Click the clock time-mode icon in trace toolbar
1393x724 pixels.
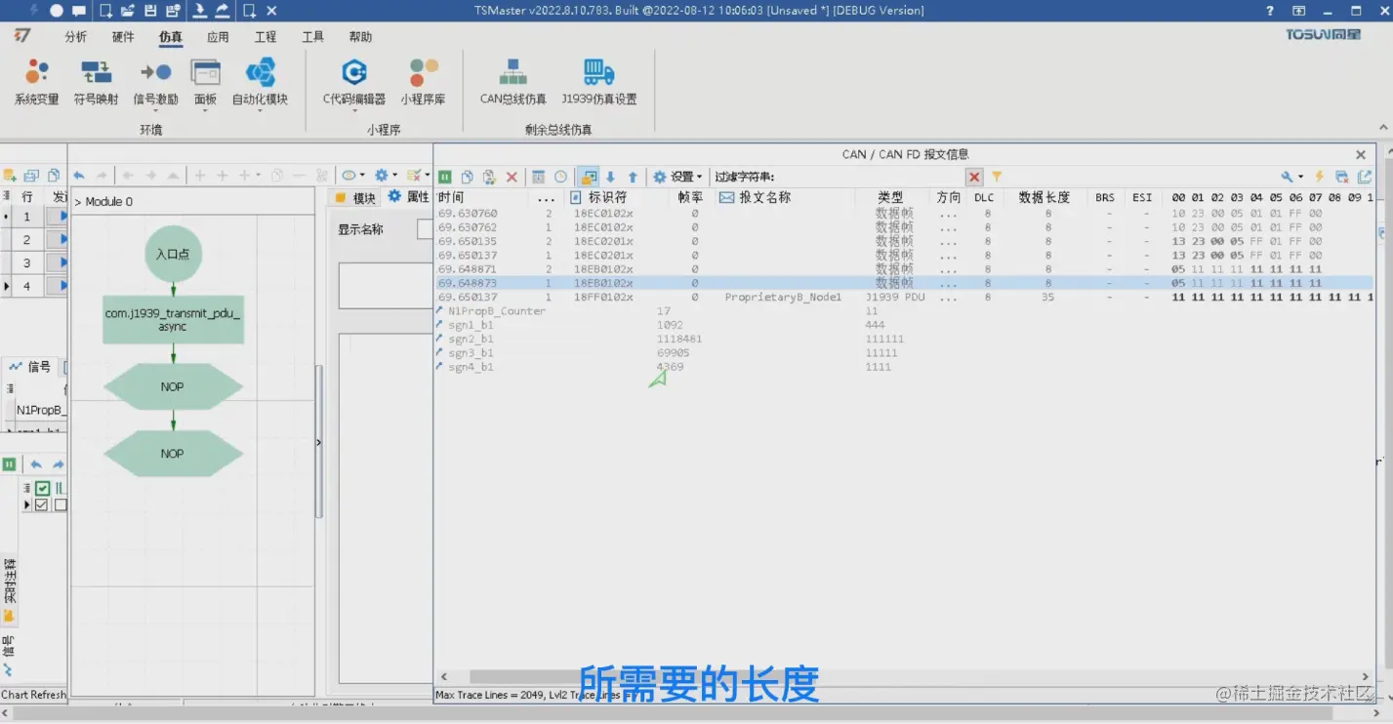pos(560,177)
